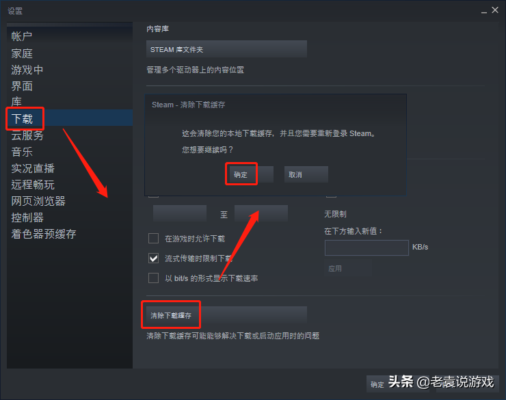Open the STEAM 库文件夹 button
This screenshot has height=400, width=506.
pyautogui.click(x=226, y=49)
